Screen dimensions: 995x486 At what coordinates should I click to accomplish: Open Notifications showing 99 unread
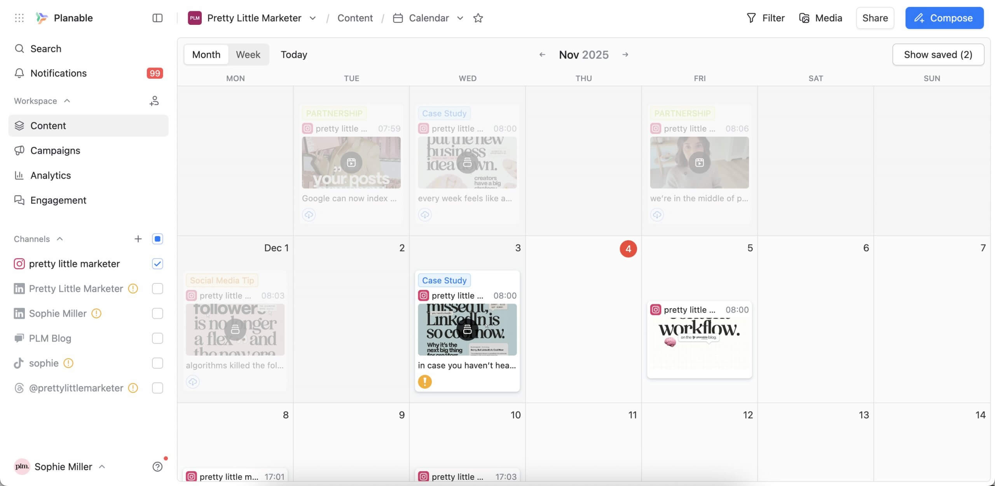click(58, 73)
